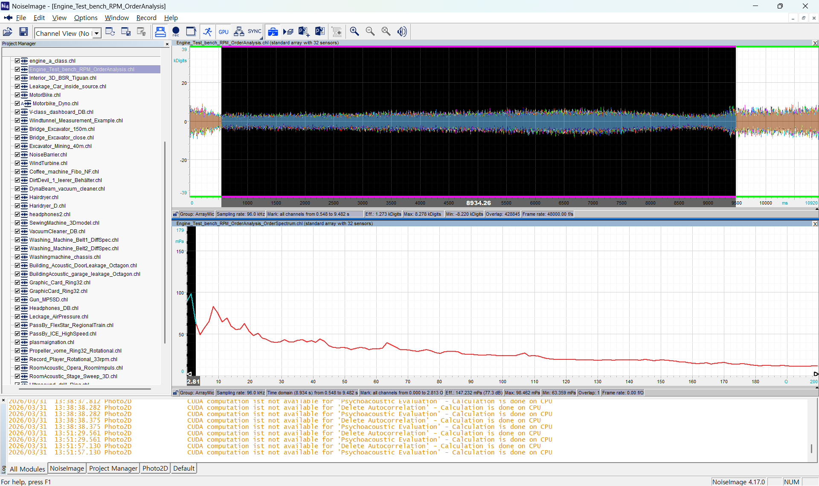The image size is (819, 486).
Task: Uncheck engine_a_class.chl checkbox
Action: tap(17, 61)
